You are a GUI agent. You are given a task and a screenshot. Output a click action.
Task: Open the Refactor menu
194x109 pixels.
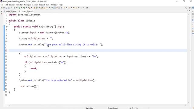click(19, 5)
